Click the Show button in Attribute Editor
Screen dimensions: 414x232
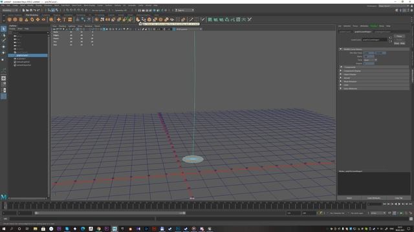[397, 43]
